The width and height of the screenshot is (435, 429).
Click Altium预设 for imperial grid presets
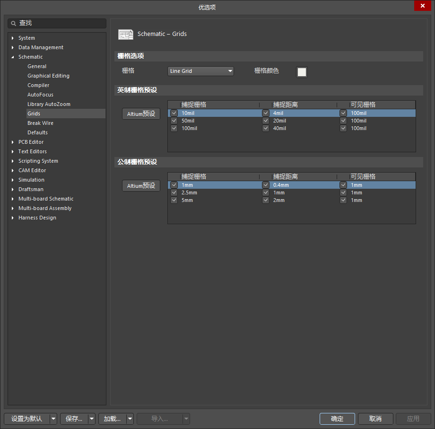141,114
